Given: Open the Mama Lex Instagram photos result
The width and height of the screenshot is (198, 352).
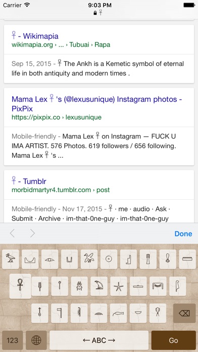Looking at the screenshot, I should coord(96,104).
